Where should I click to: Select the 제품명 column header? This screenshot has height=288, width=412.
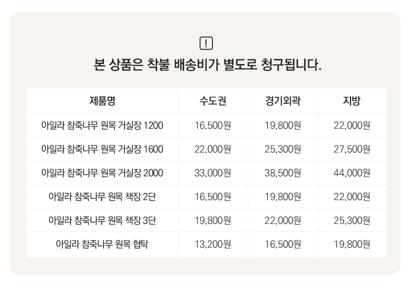click(x=102, y=101)
